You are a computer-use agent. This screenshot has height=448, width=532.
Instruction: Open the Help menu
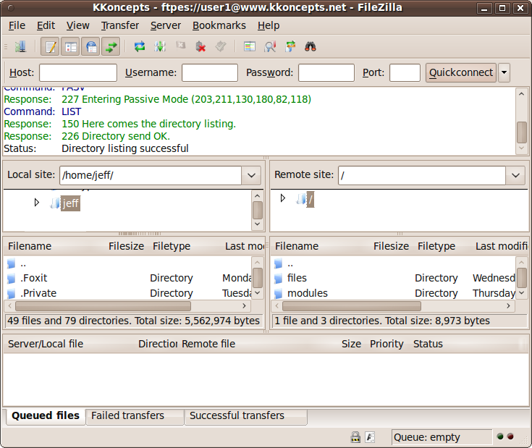(x=269, y=25)
